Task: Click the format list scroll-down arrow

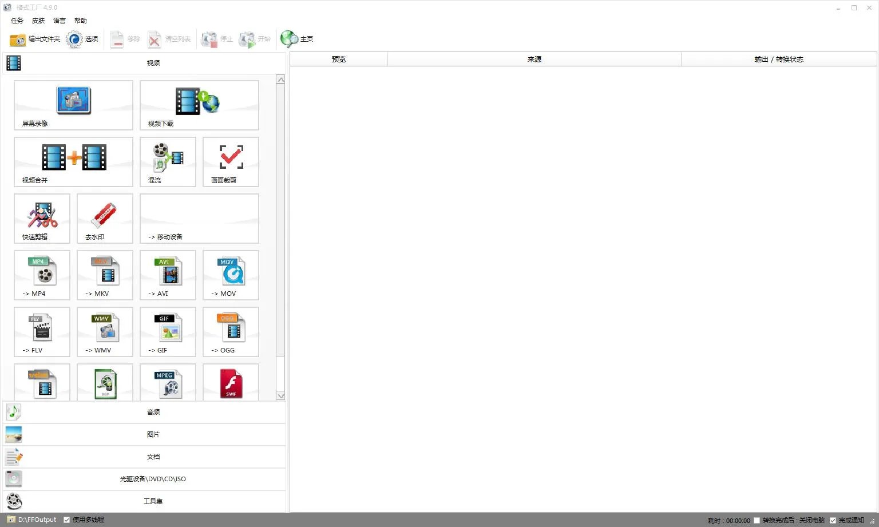Action: click(x=280, y=395)
